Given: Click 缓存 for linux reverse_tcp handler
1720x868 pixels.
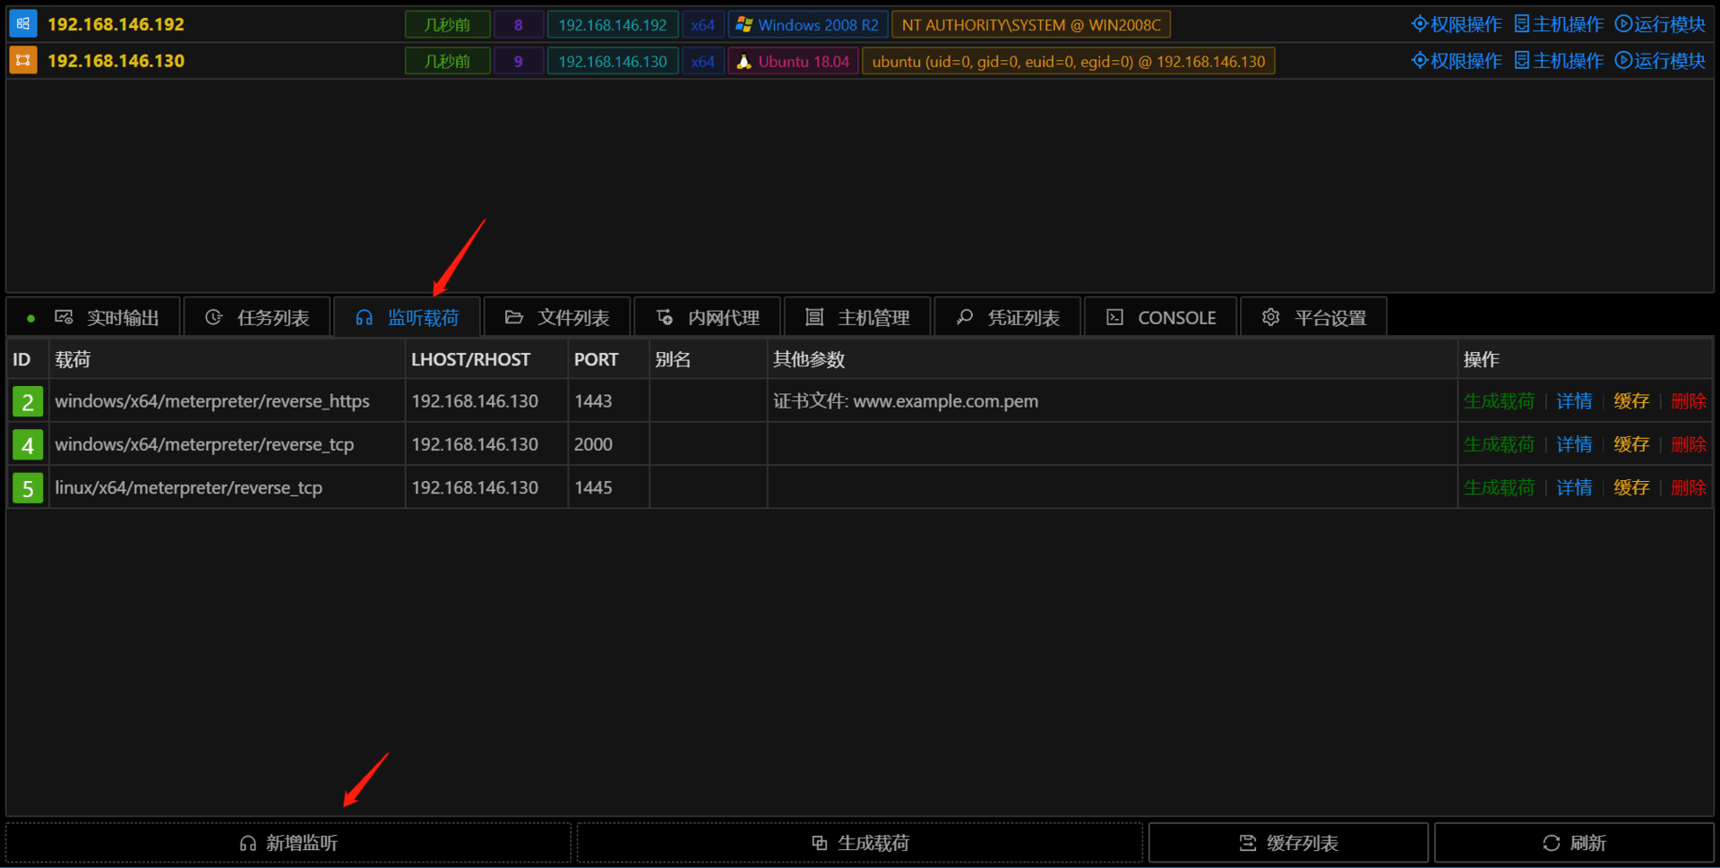Looking at the screenshot, I should pyautogui.click(x=1631, y=488).
